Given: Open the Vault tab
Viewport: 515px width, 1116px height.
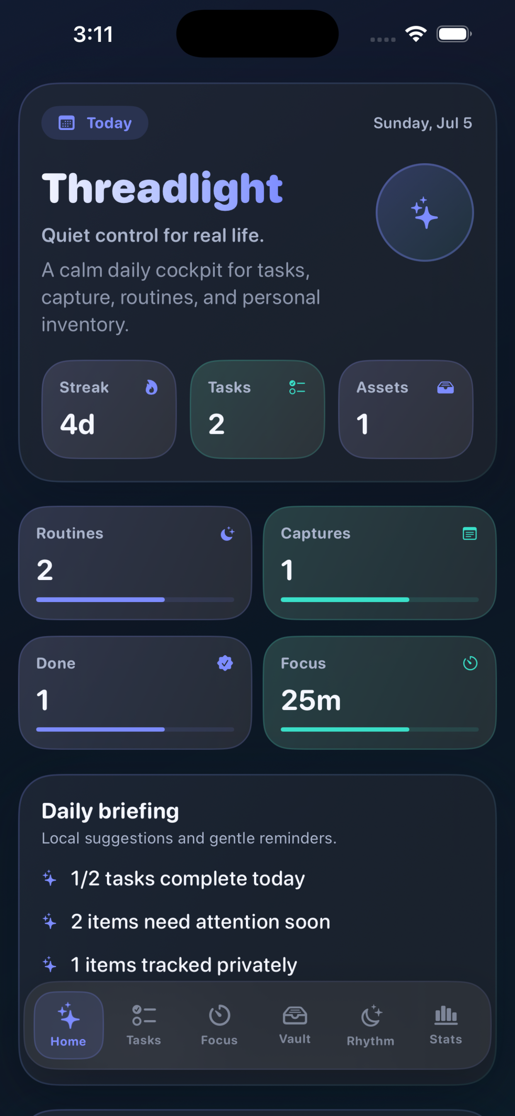Looking at the screenshot, I should (295, 1025).
